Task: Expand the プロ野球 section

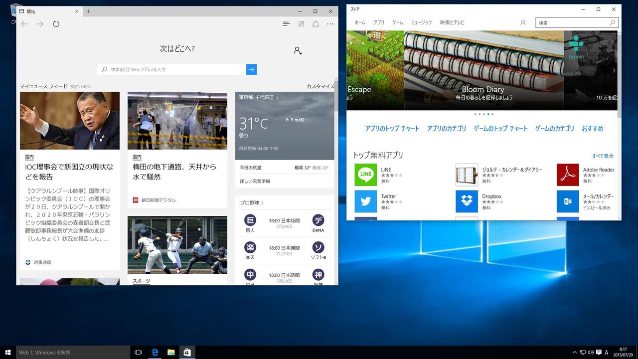Action: tap(252, 203)
